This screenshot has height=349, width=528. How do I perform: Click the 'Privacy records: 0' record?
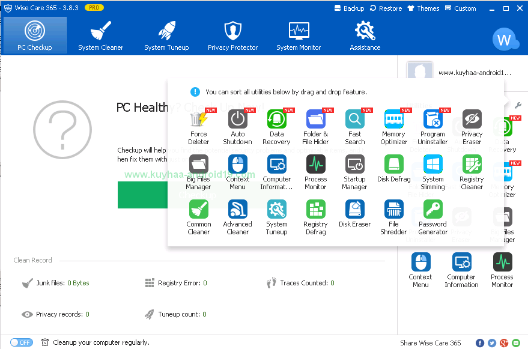(x=55, y=314)
